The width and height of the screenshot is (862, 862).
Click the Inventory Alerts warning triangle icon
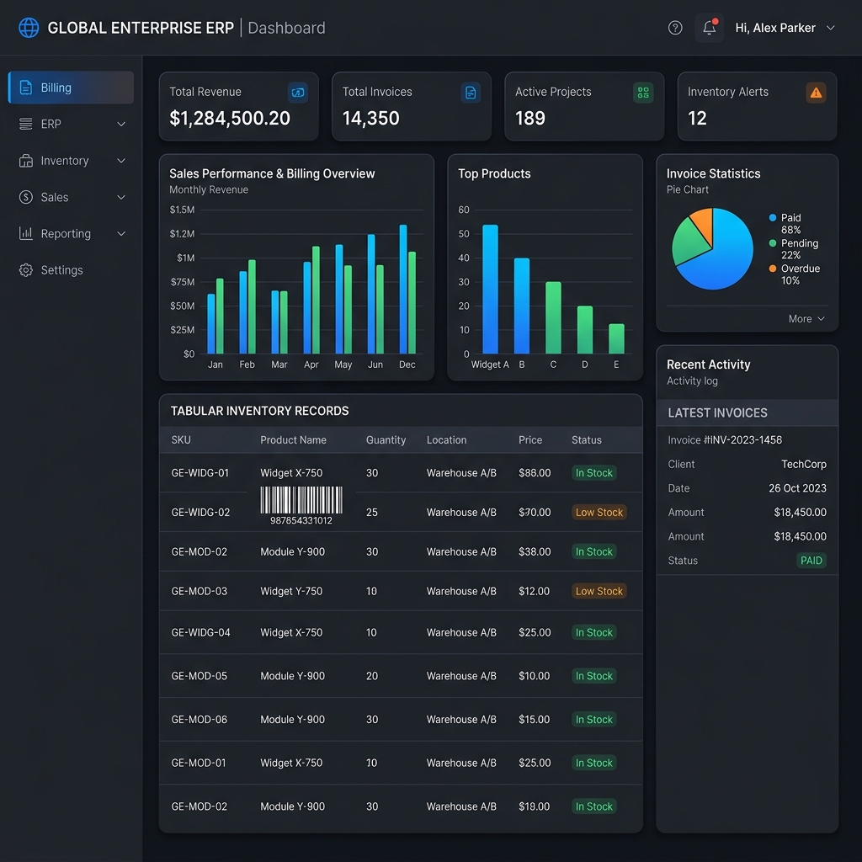(816, 93)
